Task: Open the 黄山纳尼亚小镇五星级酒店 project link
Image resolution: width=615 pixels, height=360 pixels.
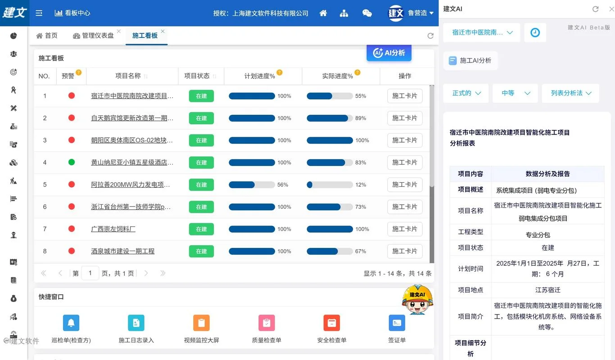Action: (132, 162)
